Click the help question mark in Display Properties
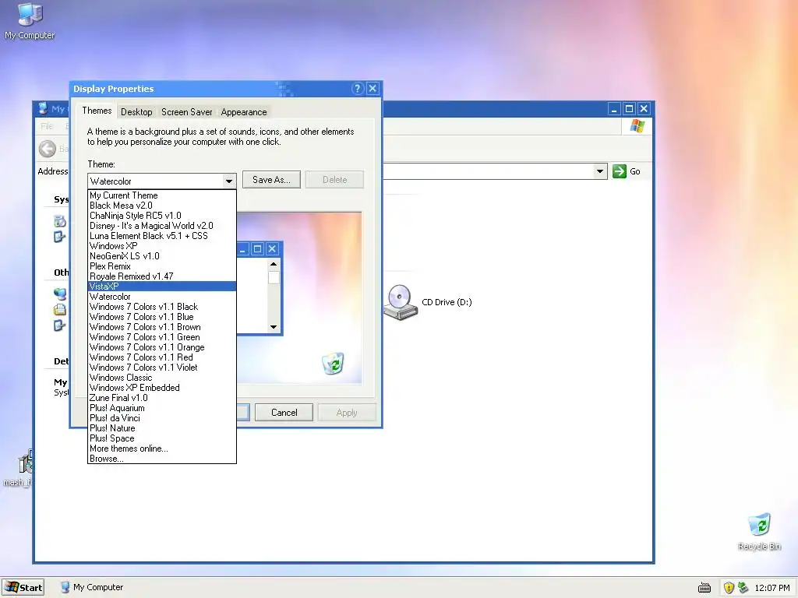The width and height of the screenshot is (798, 598). click(x=357, y=89)
